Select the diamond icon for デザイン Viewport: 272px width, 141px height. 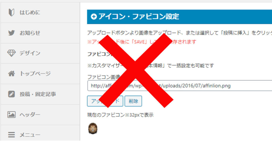(x=11, y=53)
